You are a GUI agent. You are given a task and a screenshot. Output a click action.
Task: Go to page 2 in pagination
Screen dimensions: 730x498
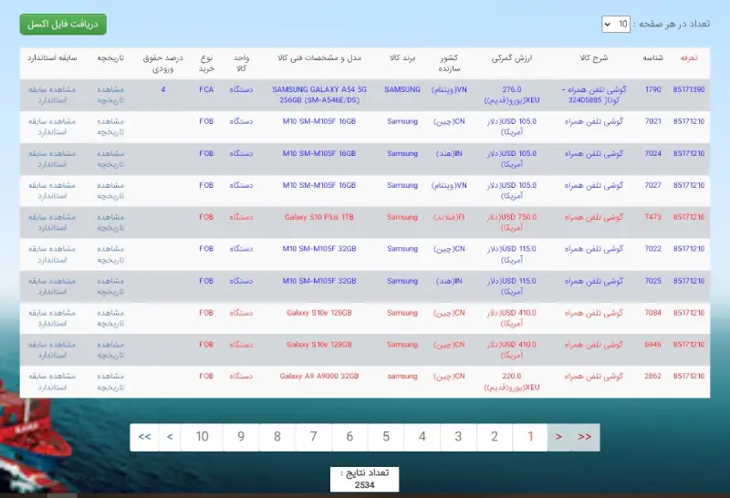[494, 437]
